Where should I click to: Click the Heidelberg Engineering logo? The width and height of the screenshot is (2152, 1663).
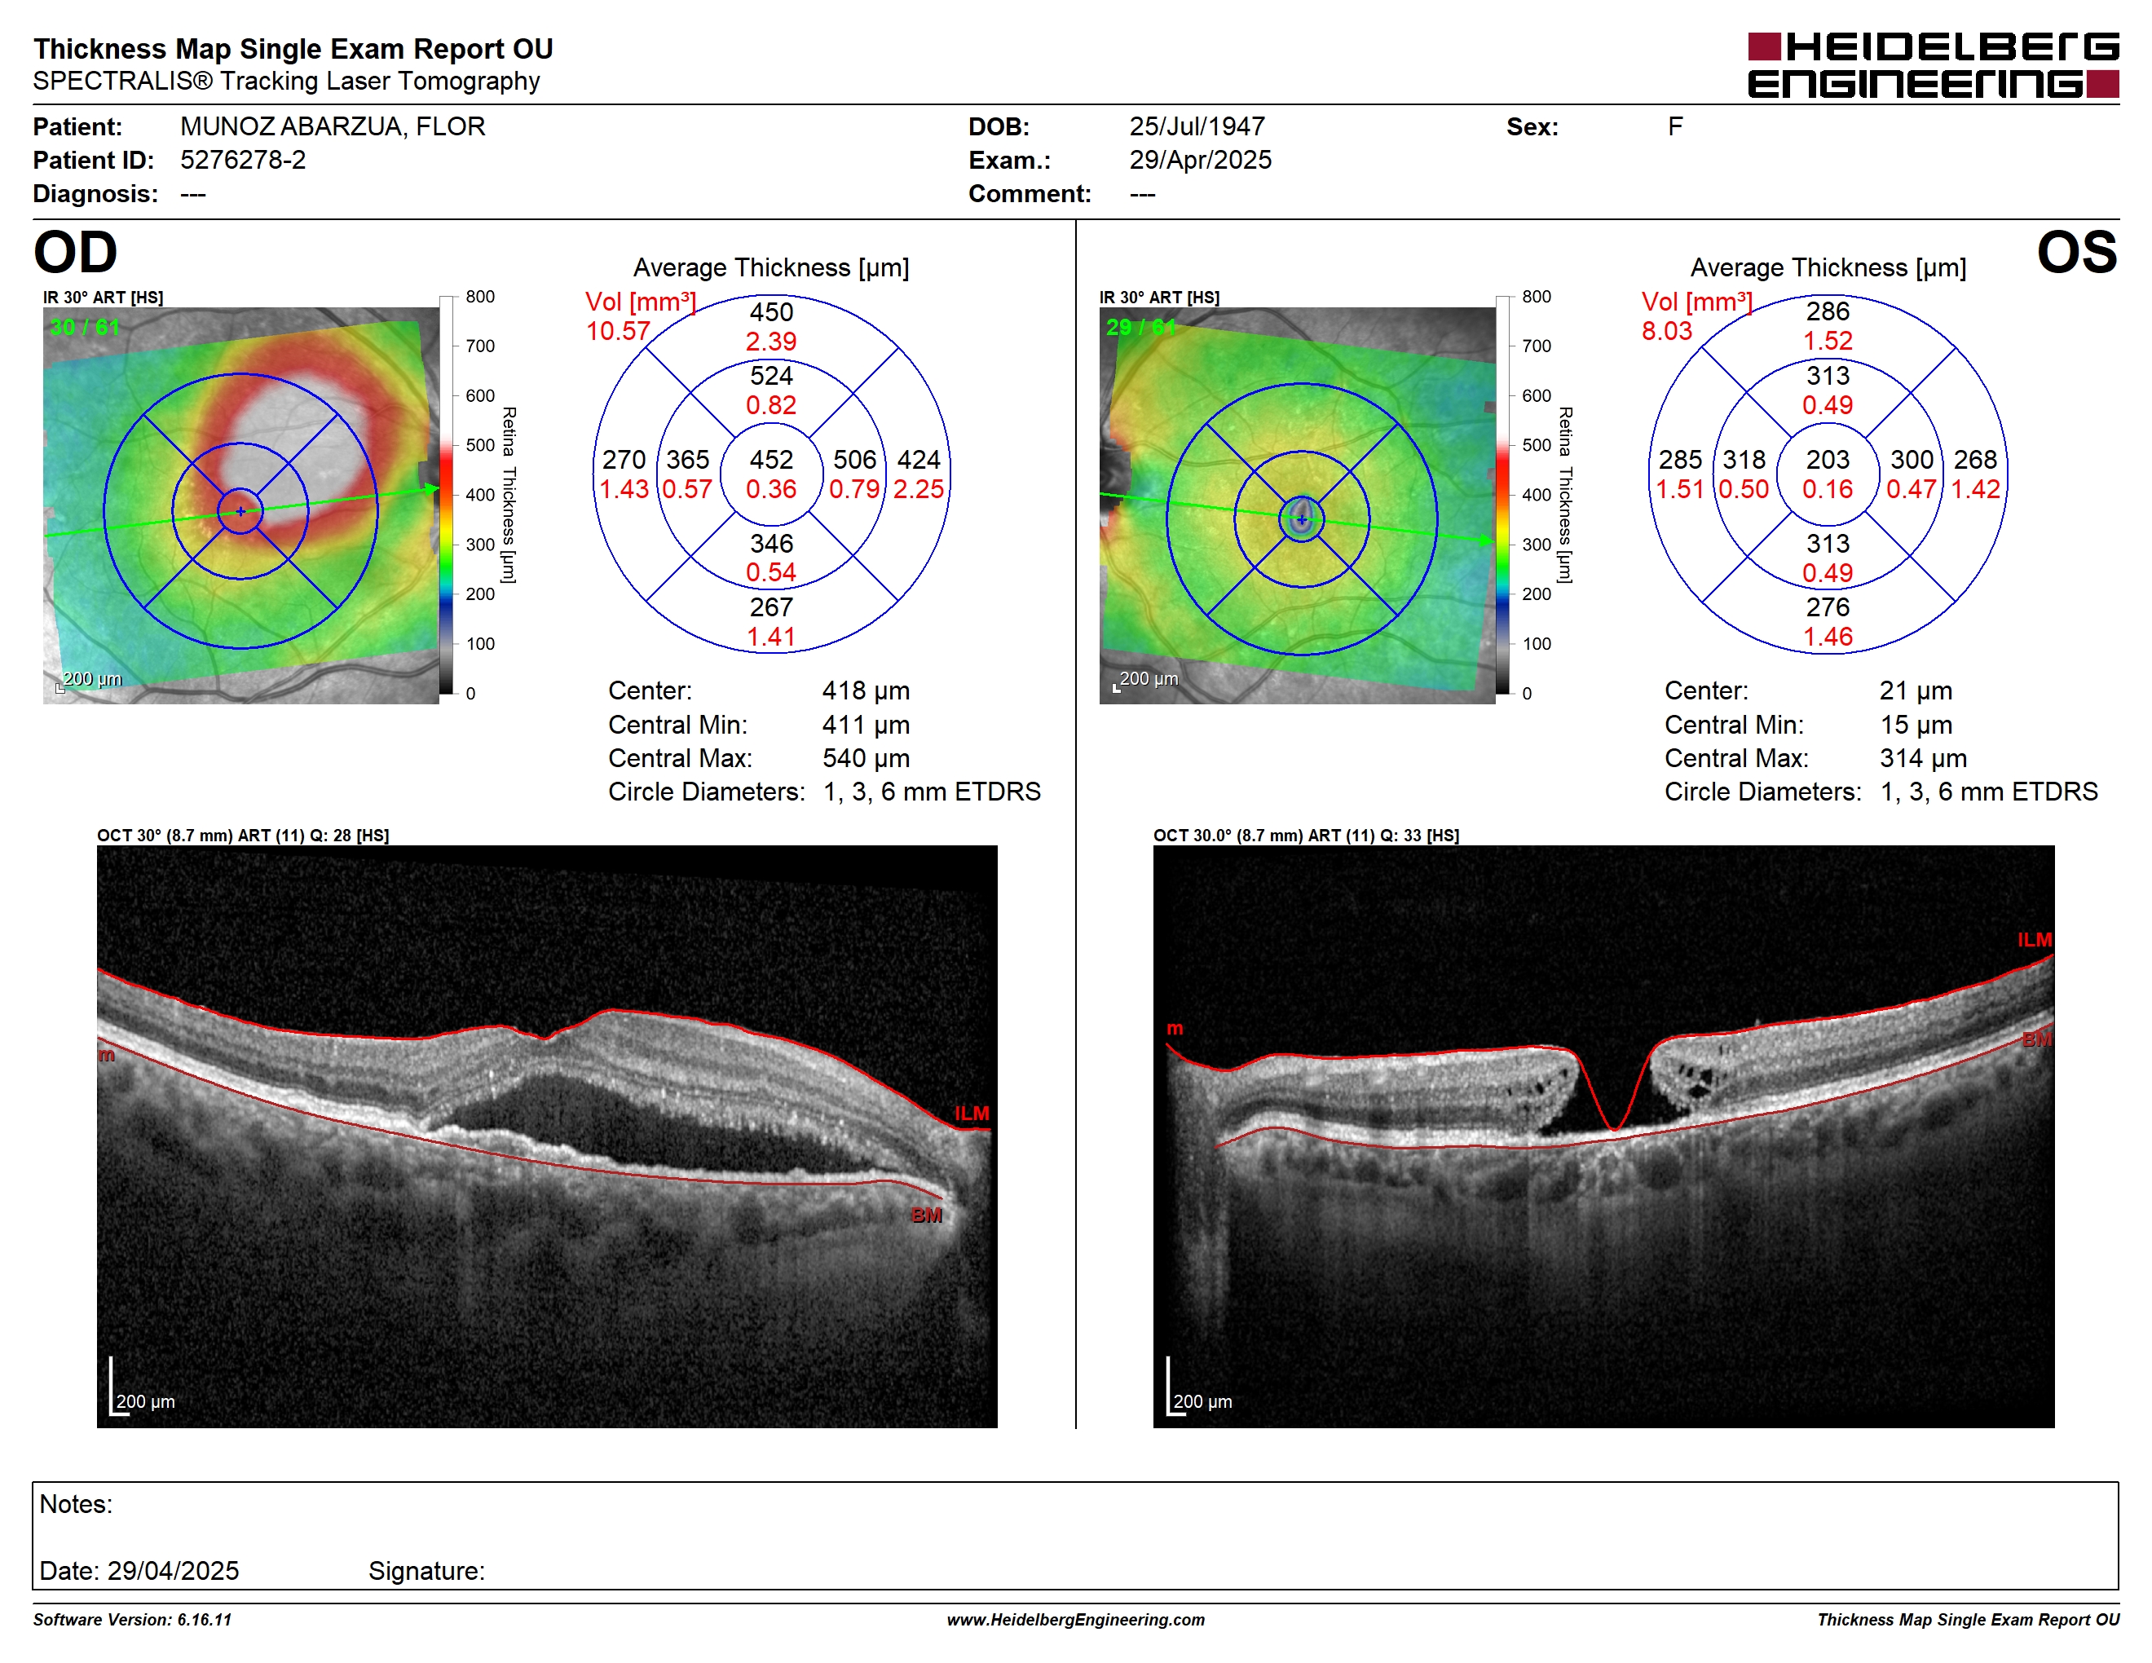tap(1932, 65)
